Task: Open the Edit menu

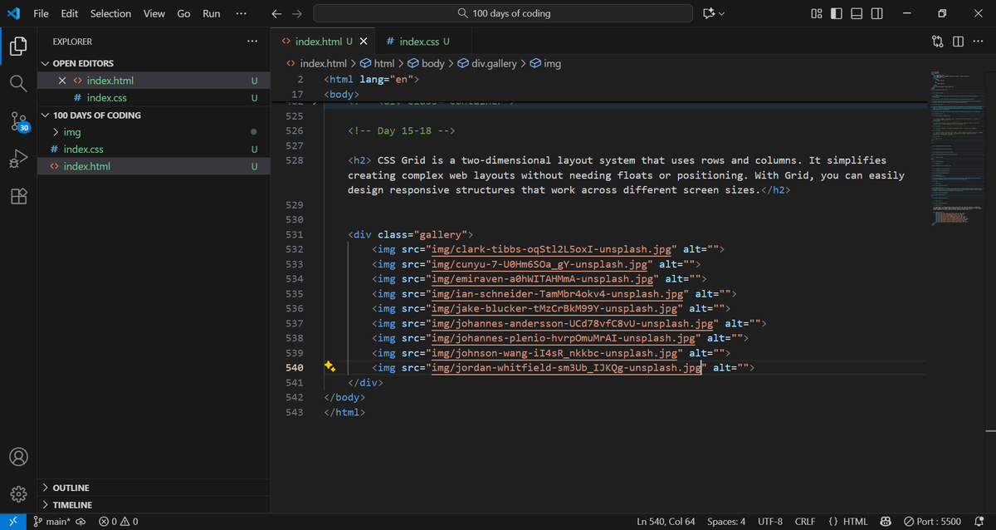Action: tap(70, 13)
